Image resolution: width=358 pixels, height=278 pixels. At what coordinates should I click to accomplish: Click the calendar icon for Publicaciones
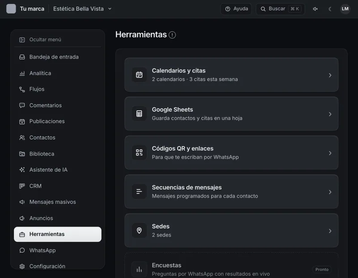(22, 122)
